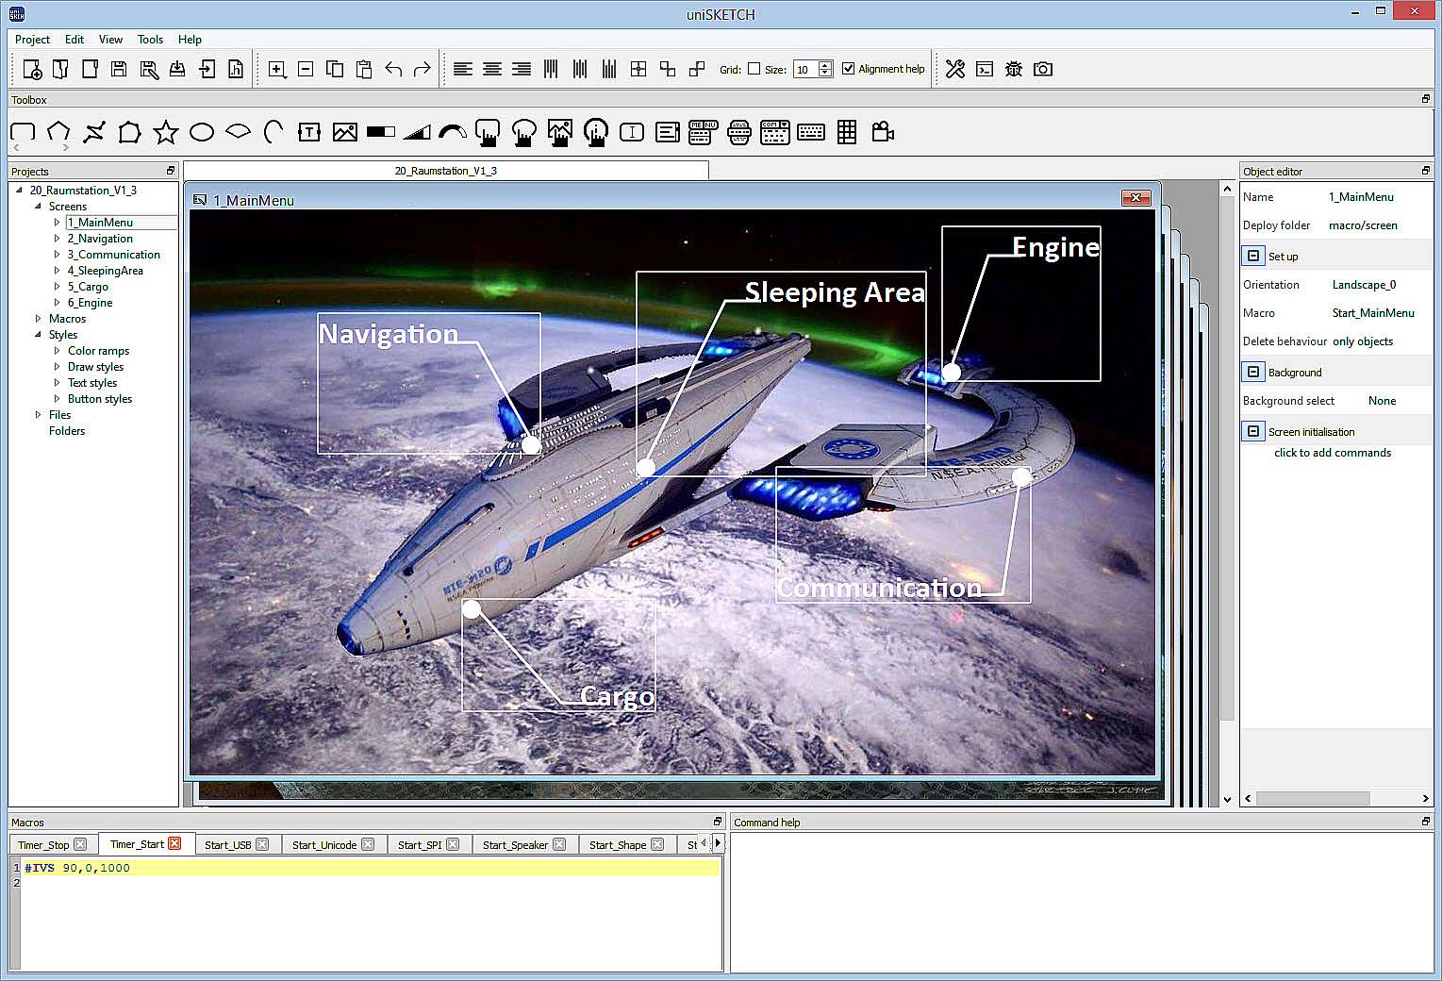Collapse the Screen initialisation section
1442x981 pixels.
pos(1253,431)
